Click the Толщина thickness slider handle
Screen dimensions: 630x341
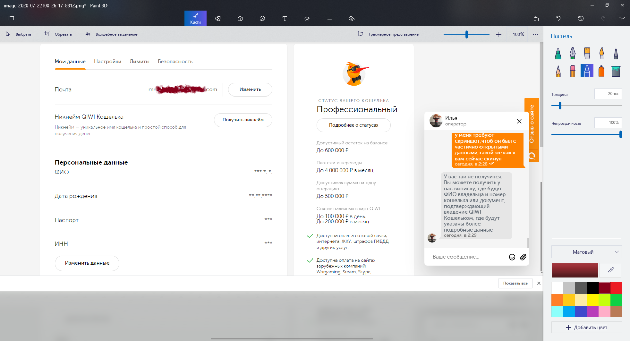click(x=560, y=106)
